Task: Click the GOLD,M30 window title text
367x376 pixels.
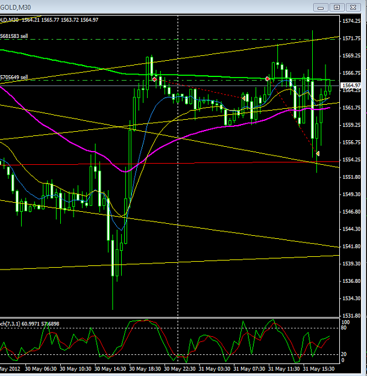Action: tap(16, 7)
